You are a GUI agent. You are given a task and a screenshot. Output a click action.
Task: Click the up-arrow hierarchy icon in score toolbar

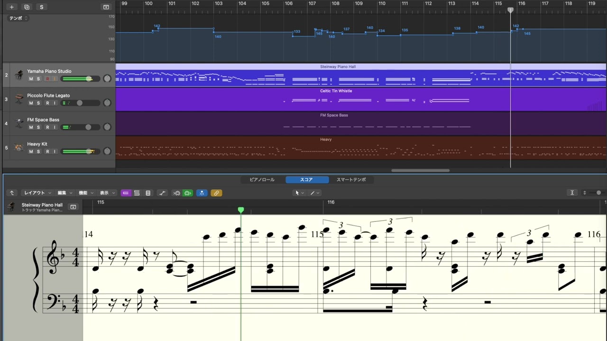click(12, 193)
